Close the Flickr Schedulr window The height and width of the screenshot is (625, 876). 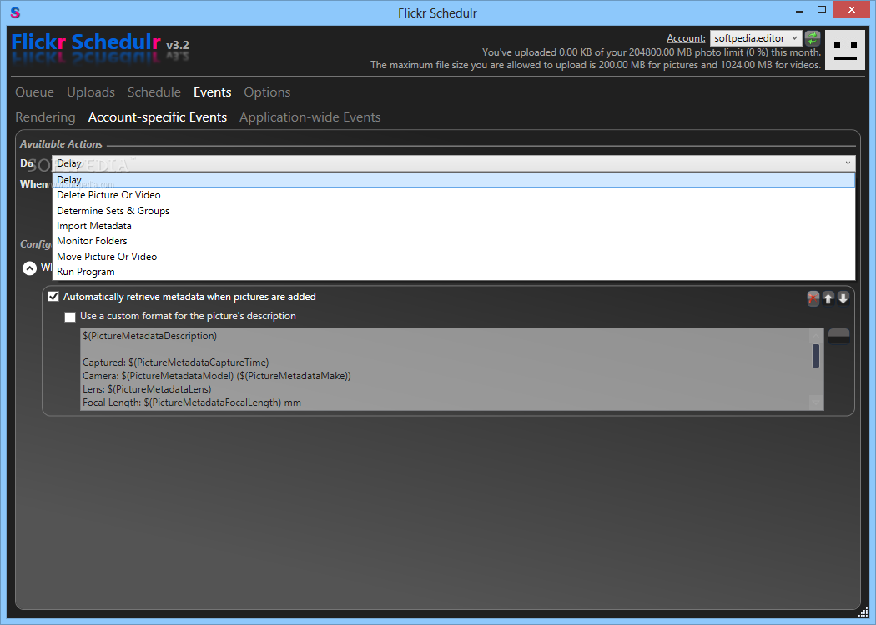pos(851,9)
